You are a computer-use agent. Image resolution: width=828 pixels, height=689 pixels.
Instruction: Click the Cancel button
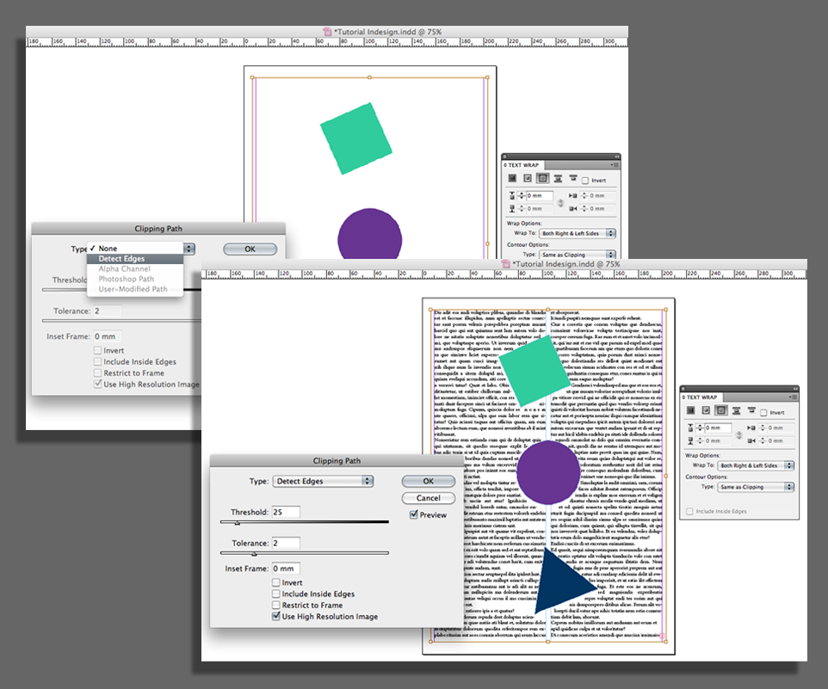tap(428, 497)
